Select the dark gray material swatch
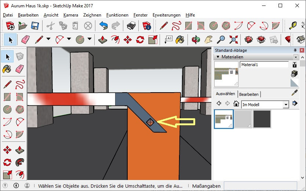Image resolution: width=306 pixels, height=191 pixels. click(262, 119)
